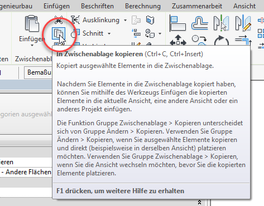Select the Trim/Extend to corner icon
Viewport: 264px width, 206px height.
pos(243,40)
